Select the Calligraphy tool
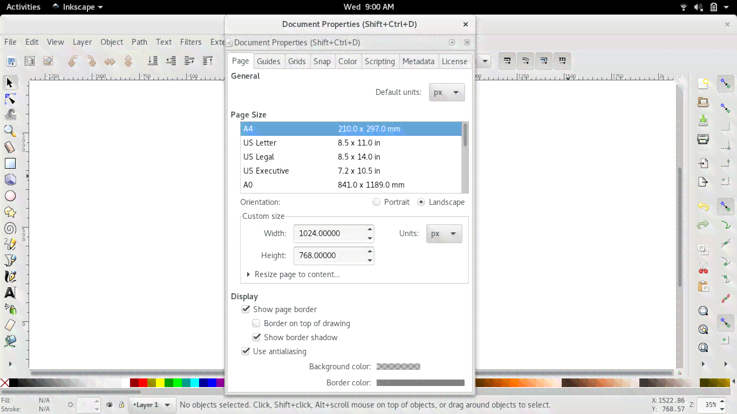Viewport: 737px width, 414px height. point(10,277)
